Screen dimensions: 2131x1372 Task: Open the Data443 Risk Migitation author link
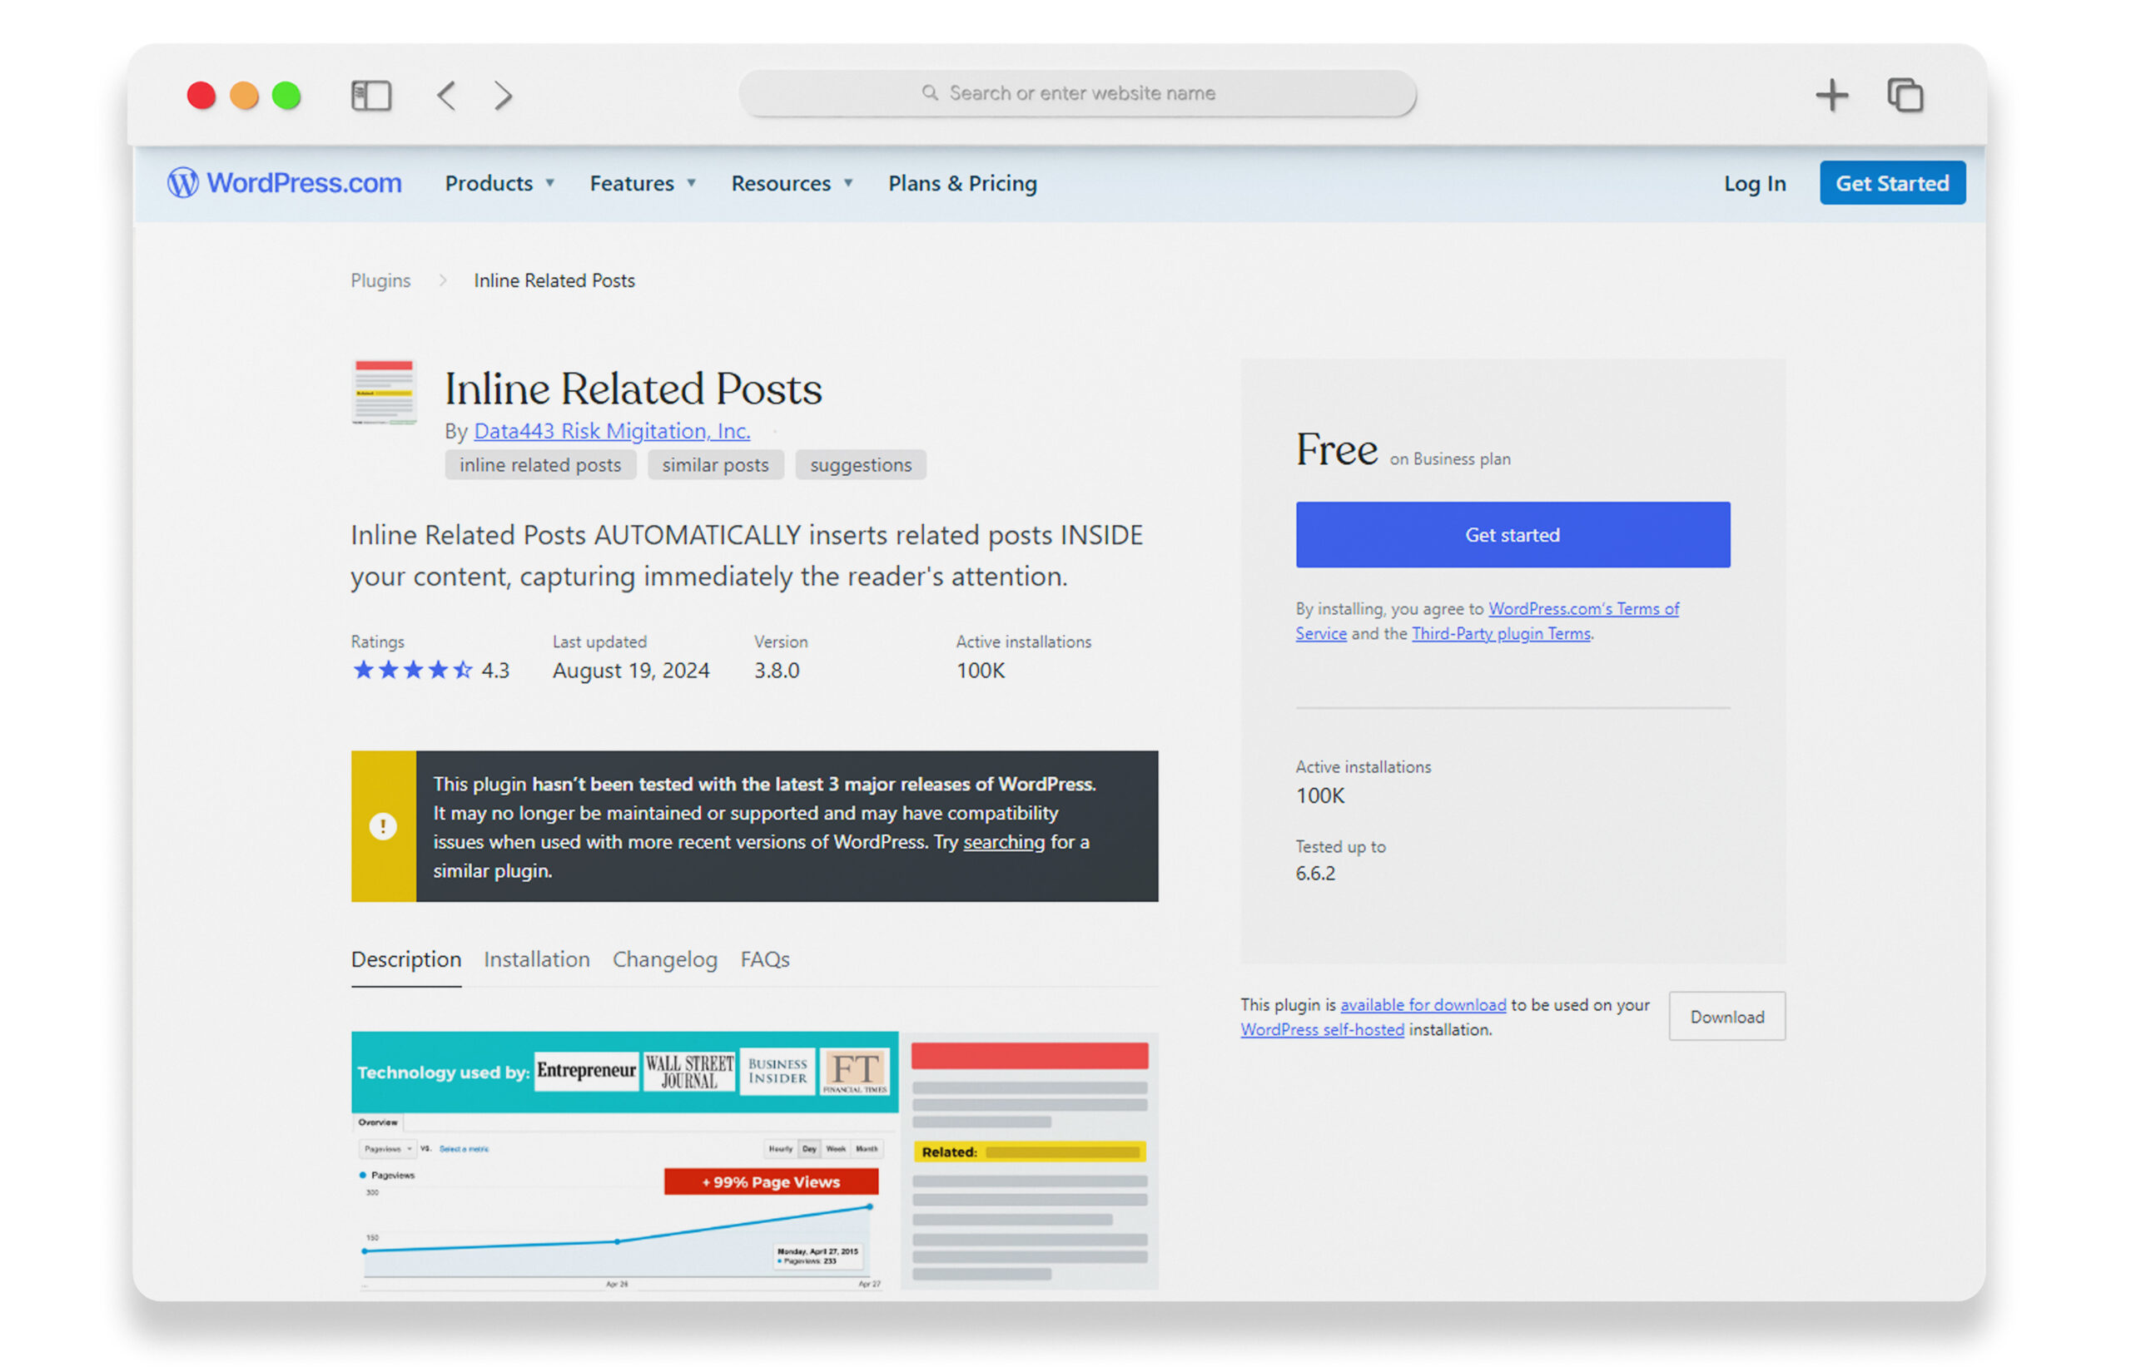[611, 431]
